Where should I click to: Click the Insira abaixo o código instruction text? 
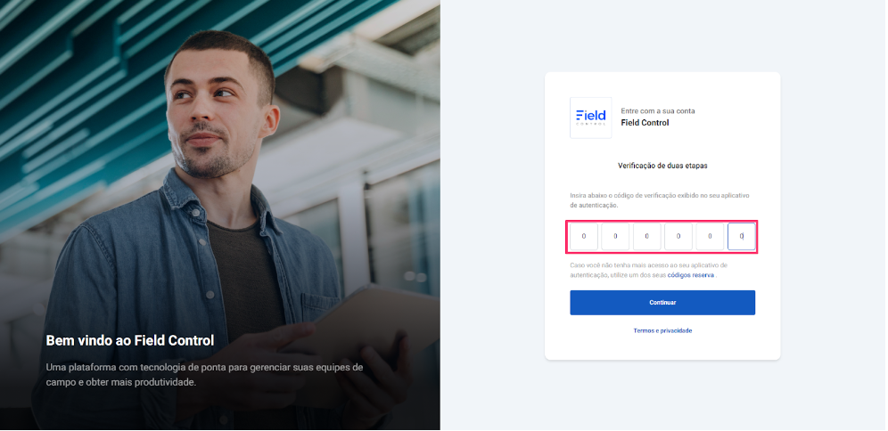point(660,200)
